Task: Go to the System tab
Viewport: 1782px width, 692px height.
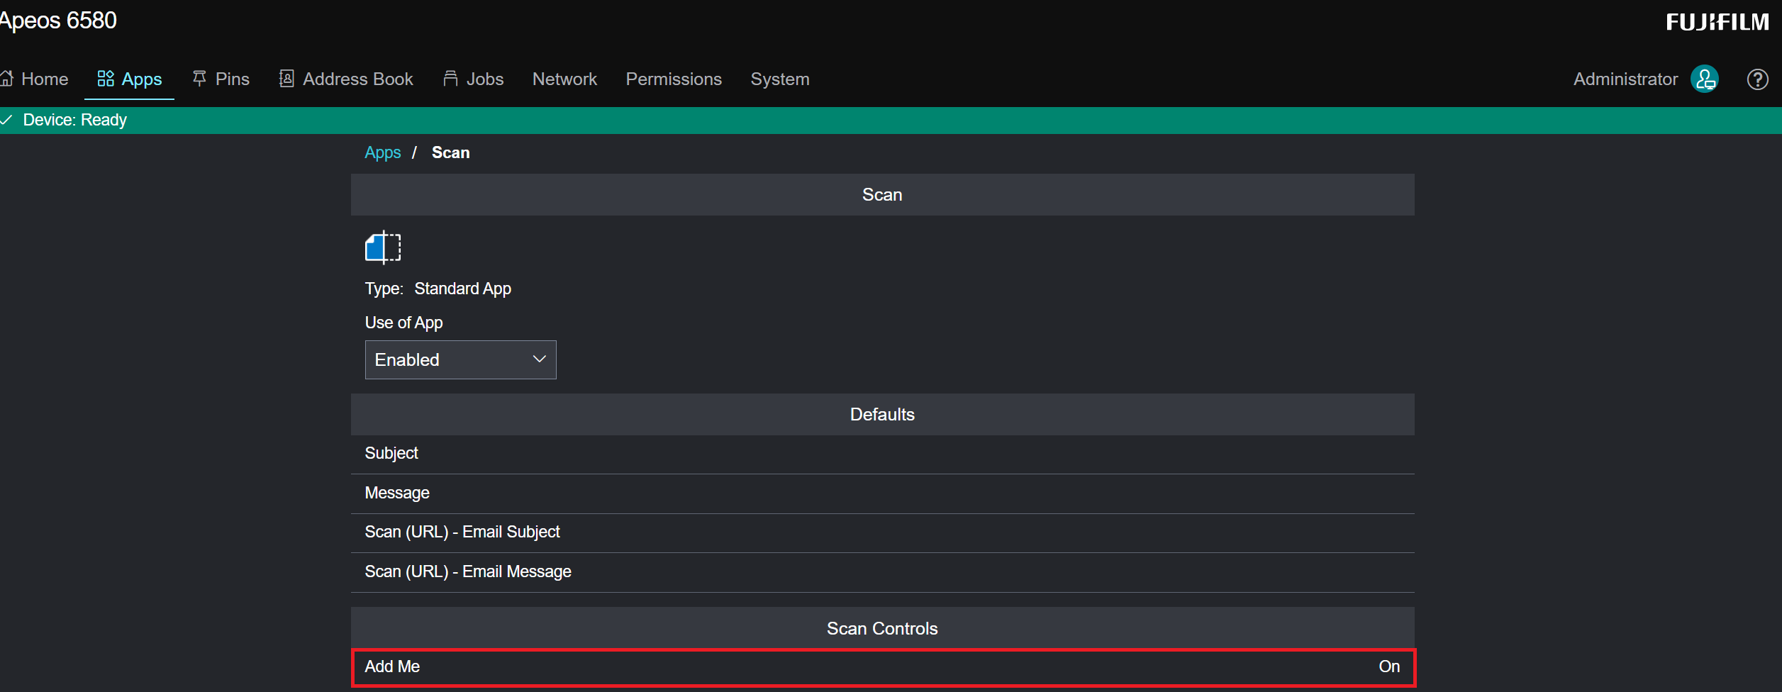Action: click(779, 79)
